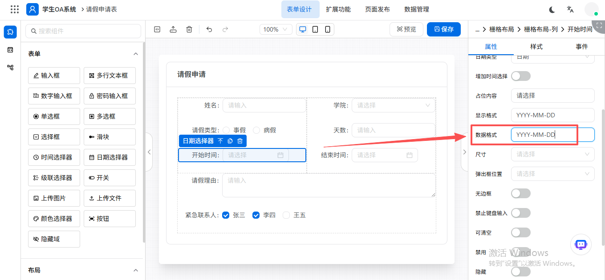Add the 滑块 slider component
Screen dimensions: 605x280
coord(110,137)
